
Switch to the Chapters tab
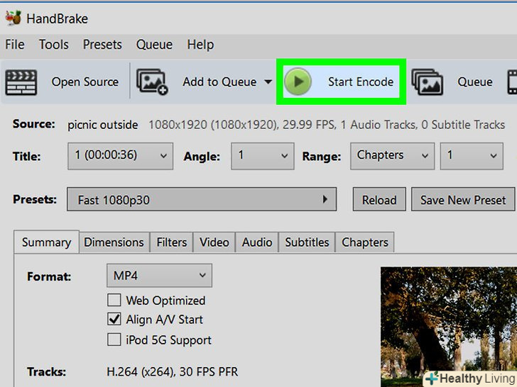click(x=365, y=242)
